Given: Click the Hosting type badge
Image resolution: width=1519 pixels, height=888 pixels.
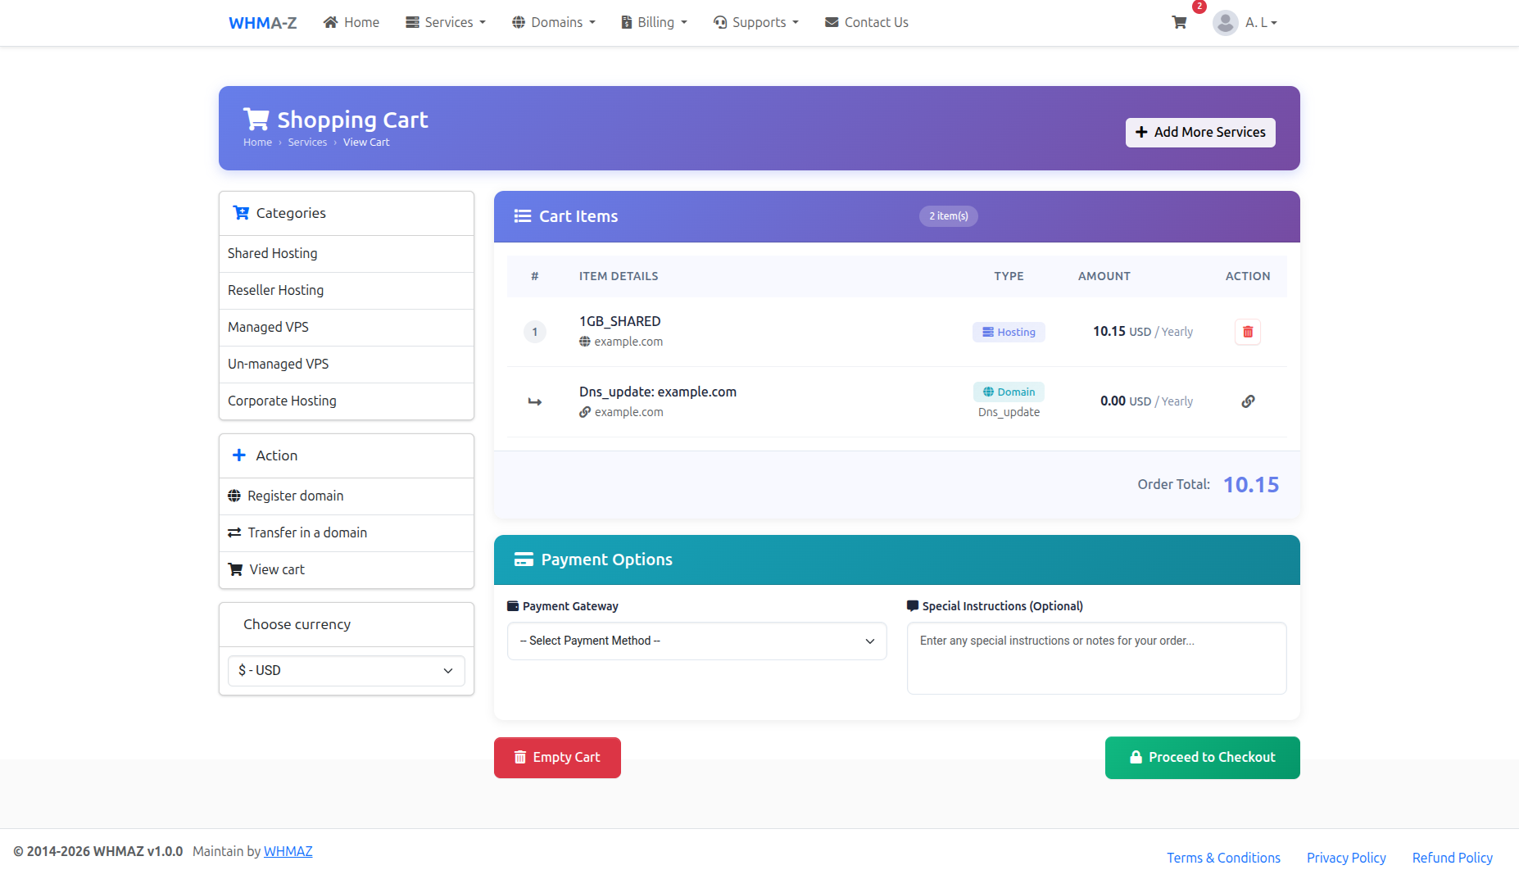Looking at the screenshot, I should 1009,332.
